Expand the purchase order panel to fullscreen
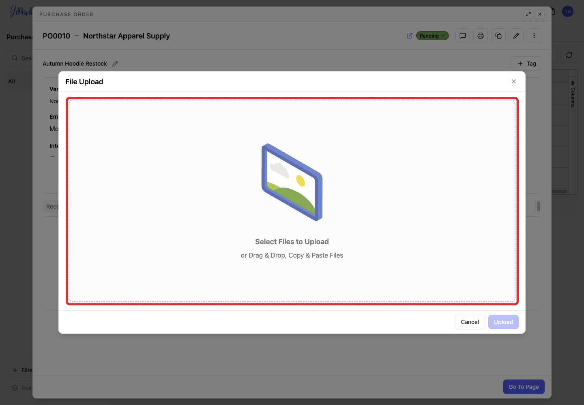This screenshot has height=405, width=584. (528, 14)
